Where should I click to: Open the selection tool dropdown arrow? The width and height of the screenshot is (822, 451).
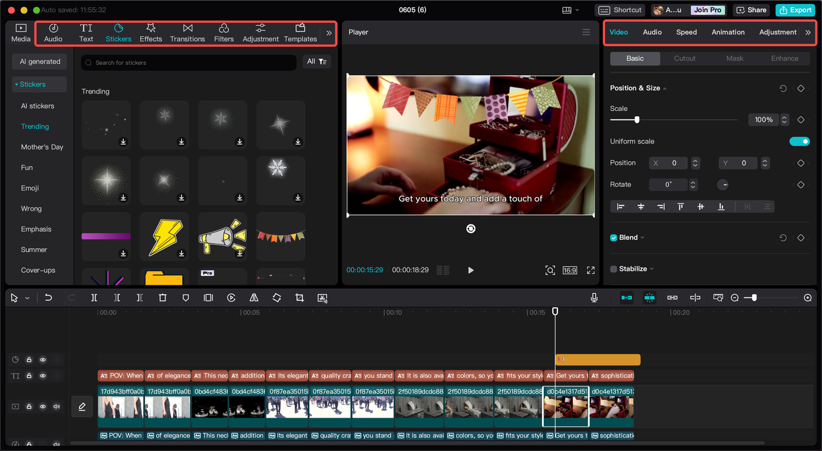point(27,298)
